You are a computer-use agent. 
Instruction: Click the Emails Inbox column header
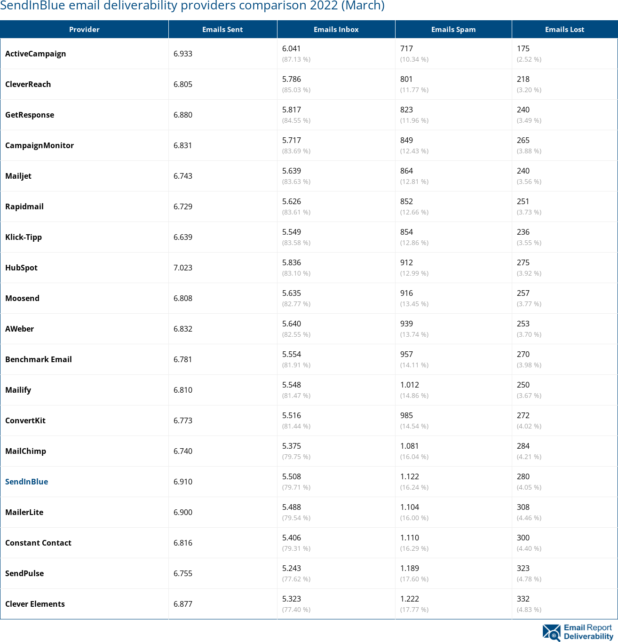(336, 29)
